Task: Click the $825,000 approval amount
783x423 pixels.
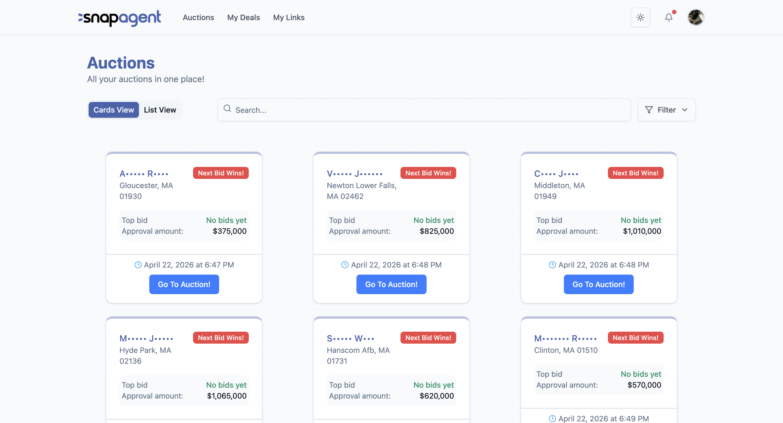Action: [436, 231]
